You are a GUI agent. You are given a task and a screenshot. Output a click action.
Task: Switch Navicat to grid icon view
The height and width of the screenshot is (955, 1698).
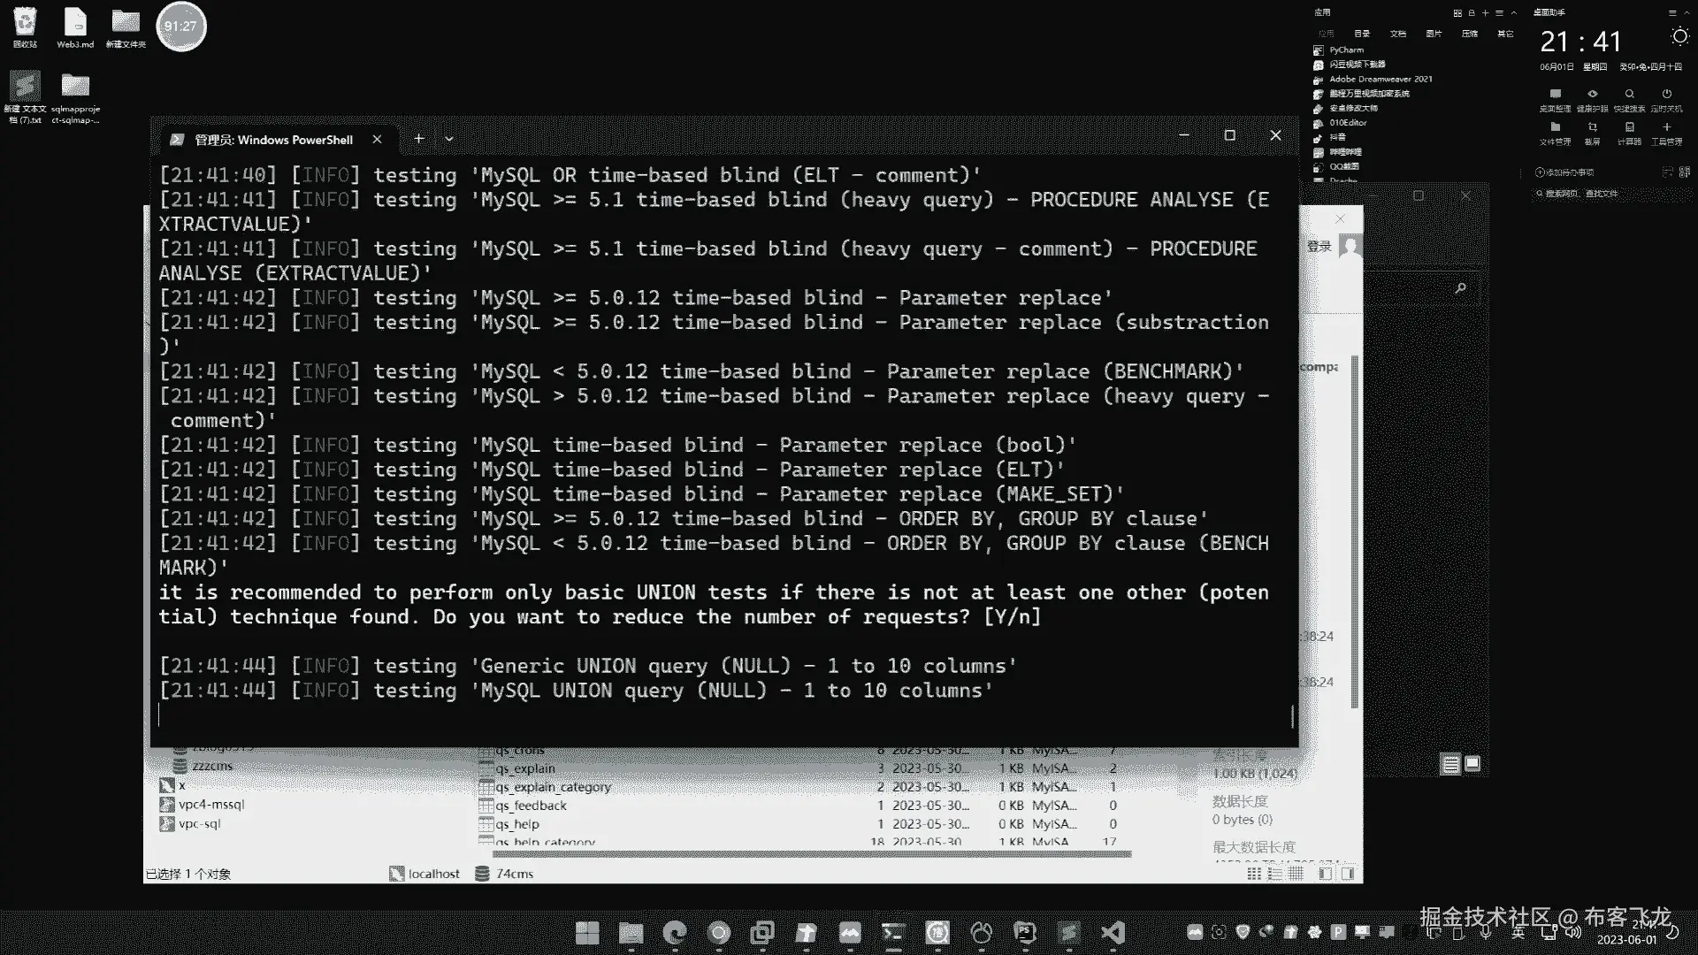tap(1253, 874)
